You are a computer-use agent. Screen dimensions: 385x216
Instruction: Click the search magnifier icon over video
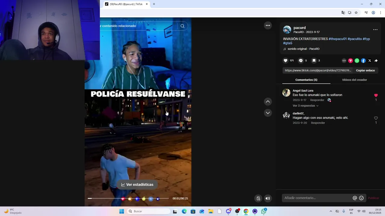(182, 26)
